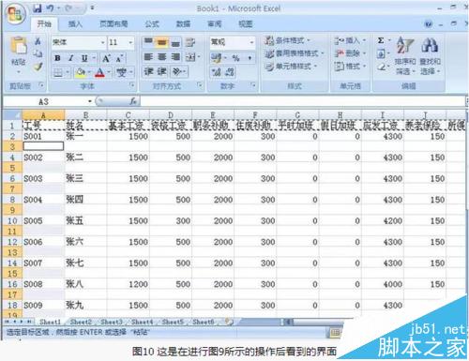Image resolution: width=469 pixels, height=361 pixels.
Task: Open the font size 11 dropdown
Action: click(x=130, y=42)
